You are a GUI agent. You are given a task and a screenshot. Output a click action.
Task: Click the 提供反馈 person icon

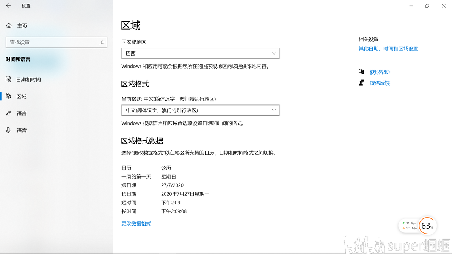[x=361, y=83]
